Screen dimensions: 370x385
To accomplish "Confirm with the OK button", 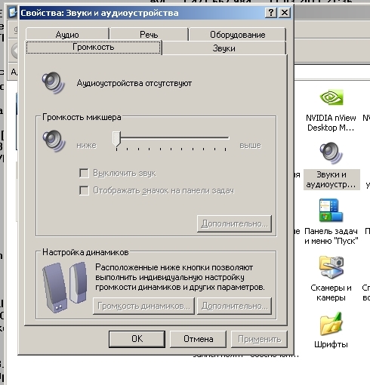I will 137,339.
